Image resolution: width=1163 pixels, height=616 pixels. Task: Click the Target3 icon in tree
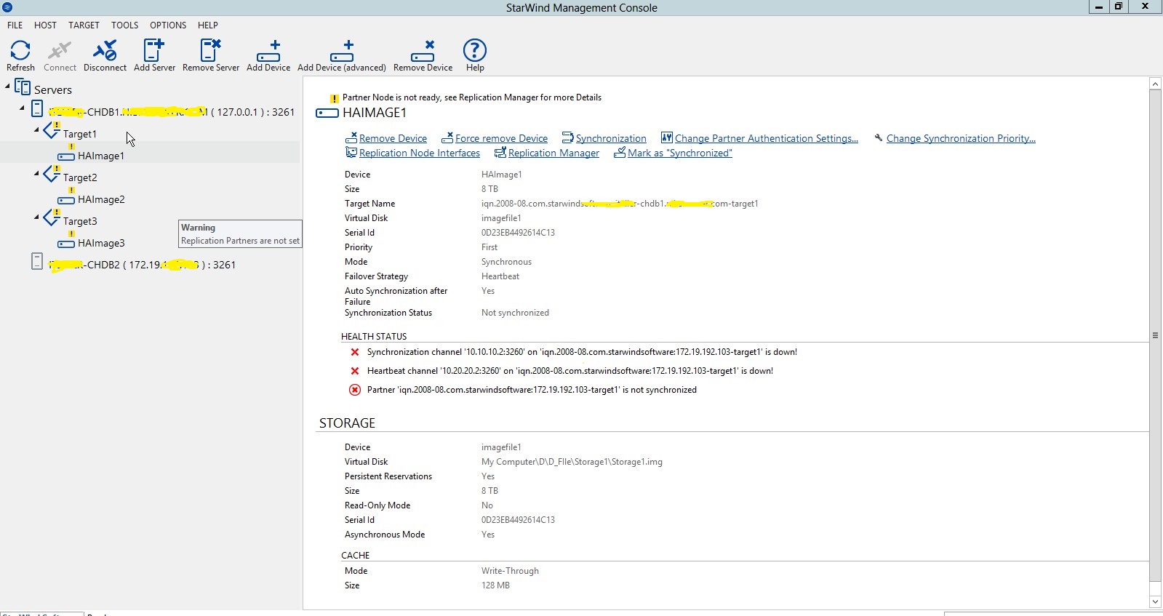(52, 219)
